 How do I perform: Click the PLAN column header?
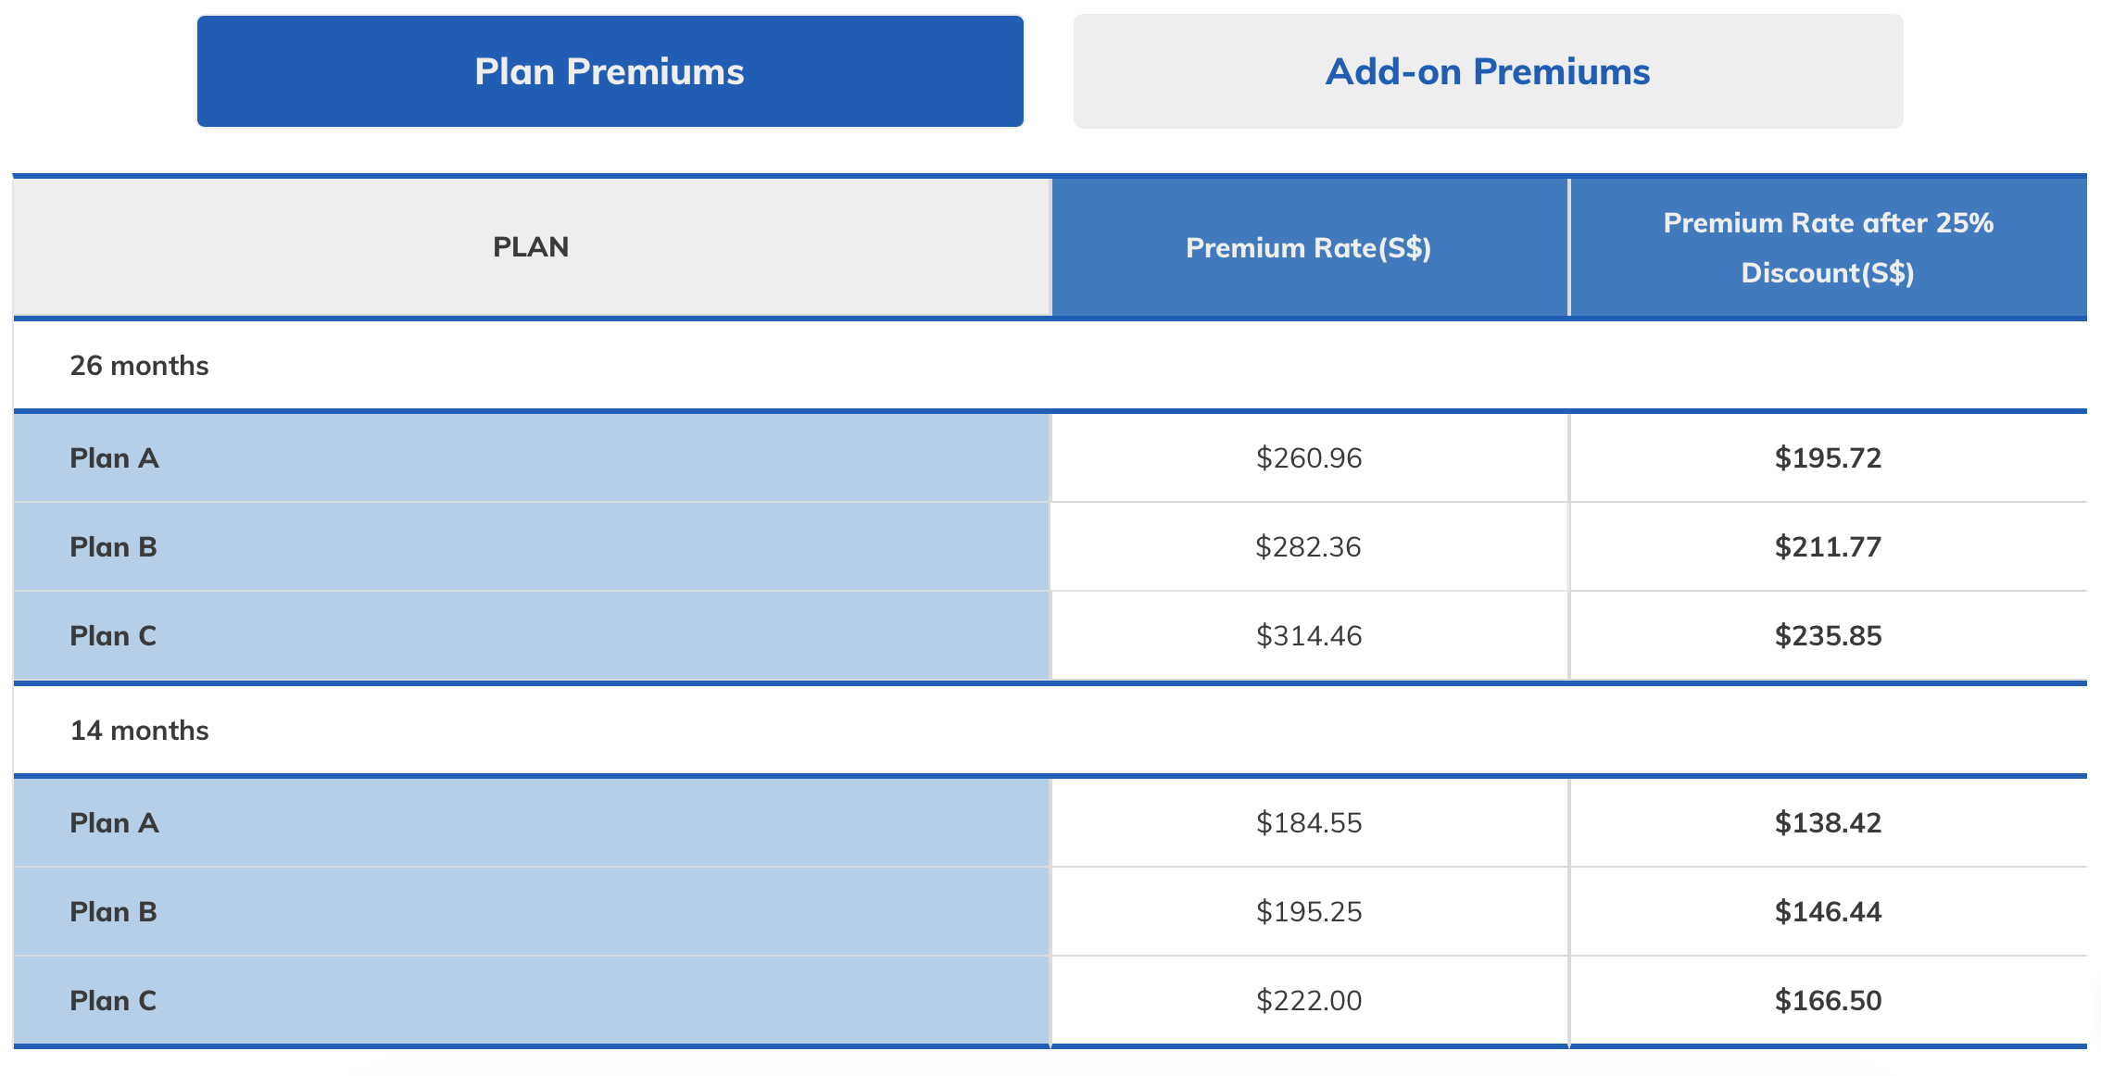pos(532,247)
